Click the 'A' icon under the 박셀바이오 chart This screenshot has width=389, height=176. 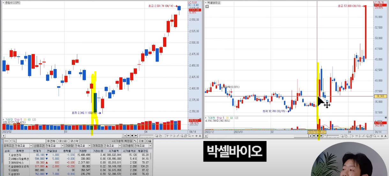click(x=385, y=136)
